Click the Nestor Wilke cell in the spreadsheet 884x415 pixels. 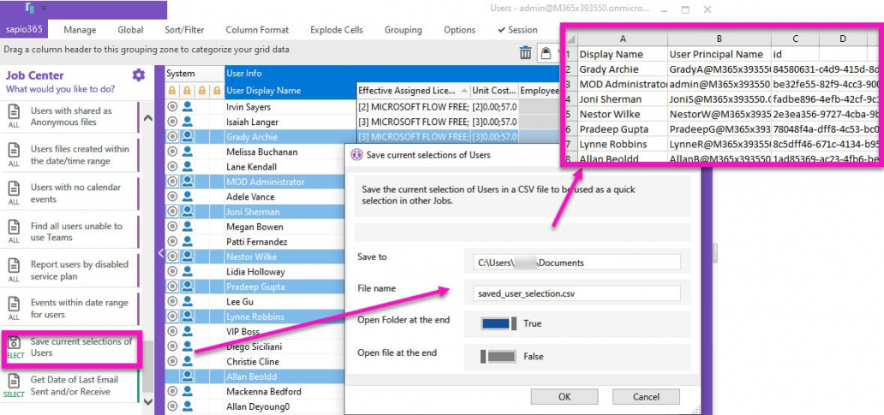coord(623,115)
